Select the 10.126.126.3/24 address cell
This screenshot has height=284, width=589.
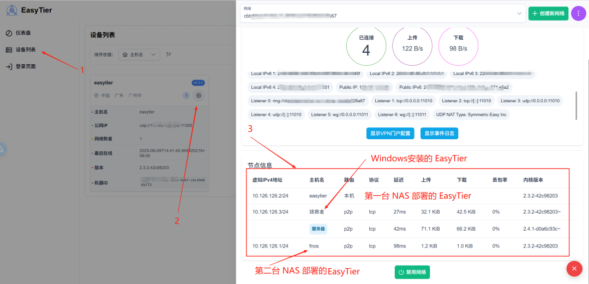pos(271,212)
